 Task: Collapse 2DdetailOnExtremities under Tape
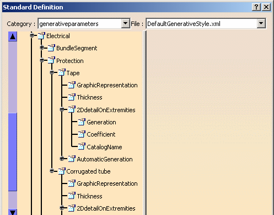coord(62,109)
